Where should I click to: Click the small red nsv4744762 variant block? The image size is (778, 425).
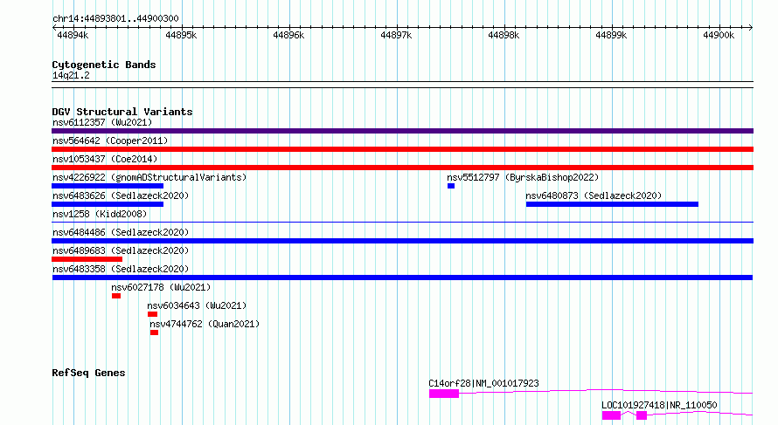pos(155,332)
